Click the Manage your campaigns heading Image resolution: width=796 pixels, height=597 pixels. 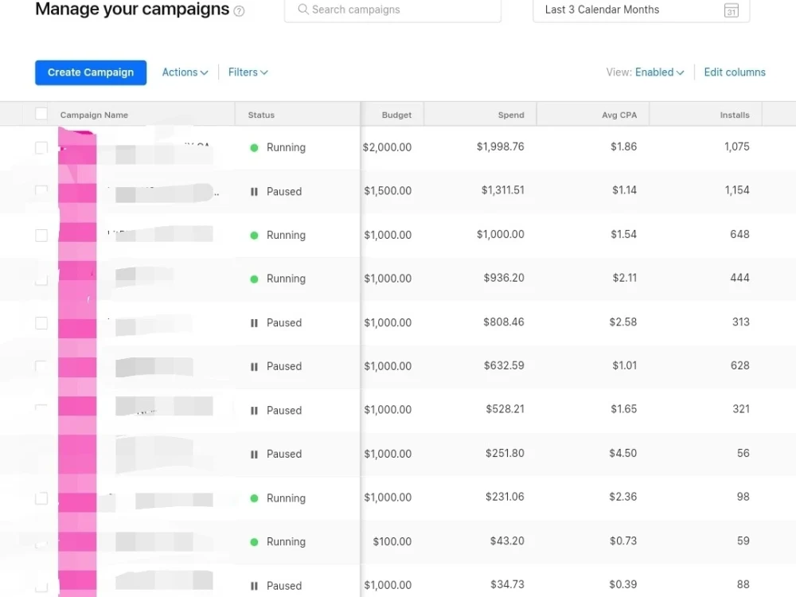point(132,9)
